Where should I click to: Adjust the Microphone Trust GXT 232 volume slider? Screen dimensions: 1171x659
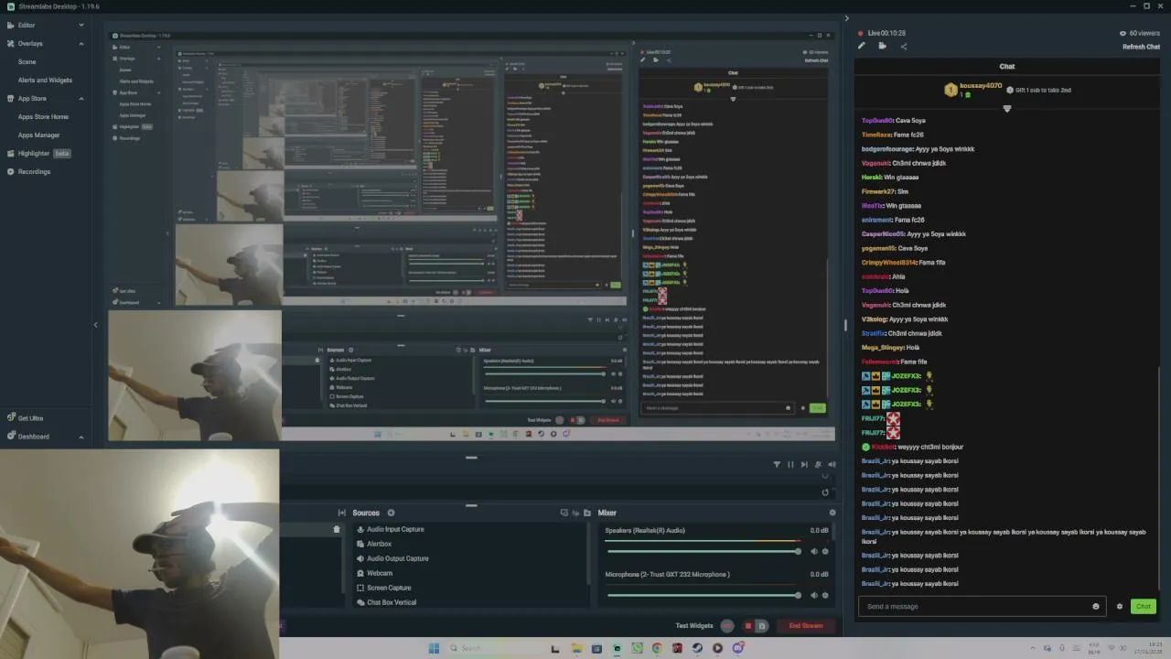pos(703,595)
